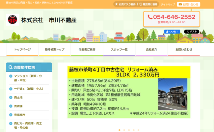
Task: Go to the トップページ menu item
Action: [22, 50]
